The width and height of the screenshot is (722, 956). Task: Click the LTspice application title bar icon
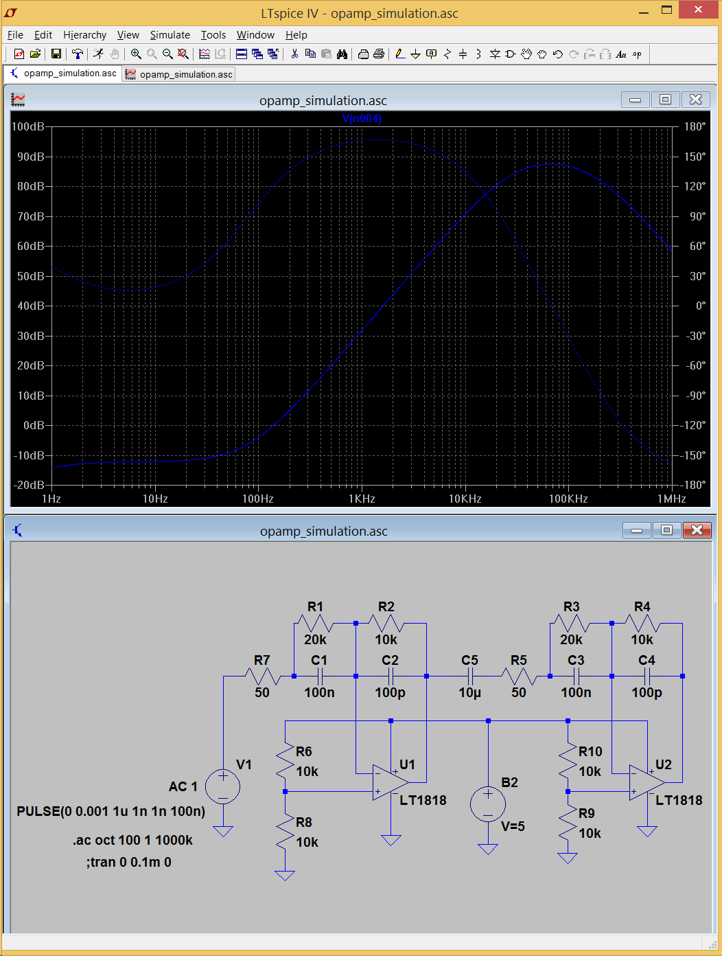click(11, 12)
